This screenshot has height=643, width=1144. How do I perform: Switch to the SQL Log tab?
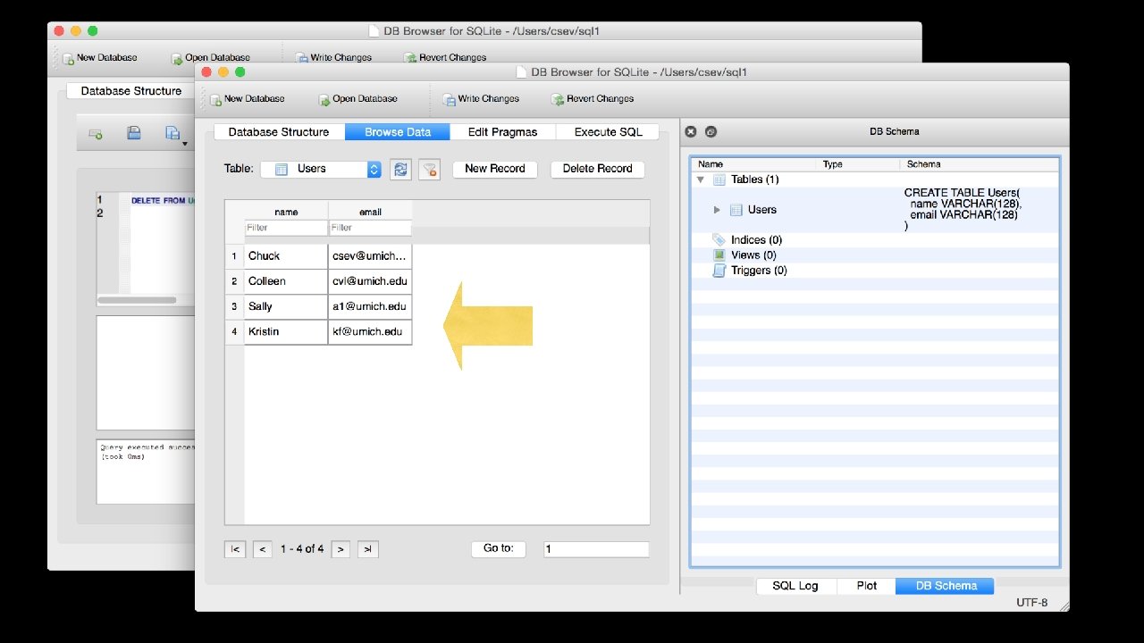(795, 586)
